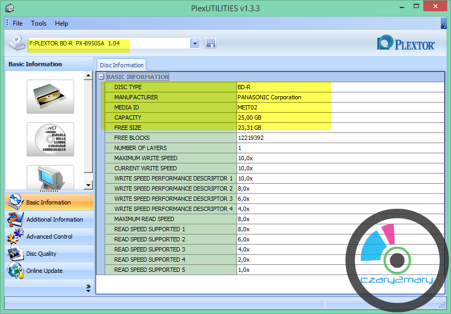The image size is (451, 314).
Task: Open the Help menu
Action: click(x=61, y=23)
